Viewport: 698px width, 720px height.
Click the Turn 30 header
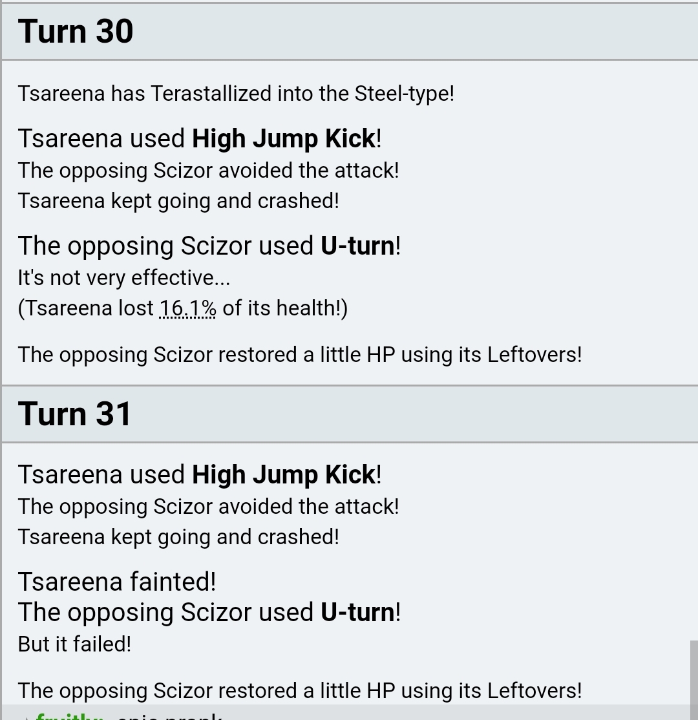349,31
